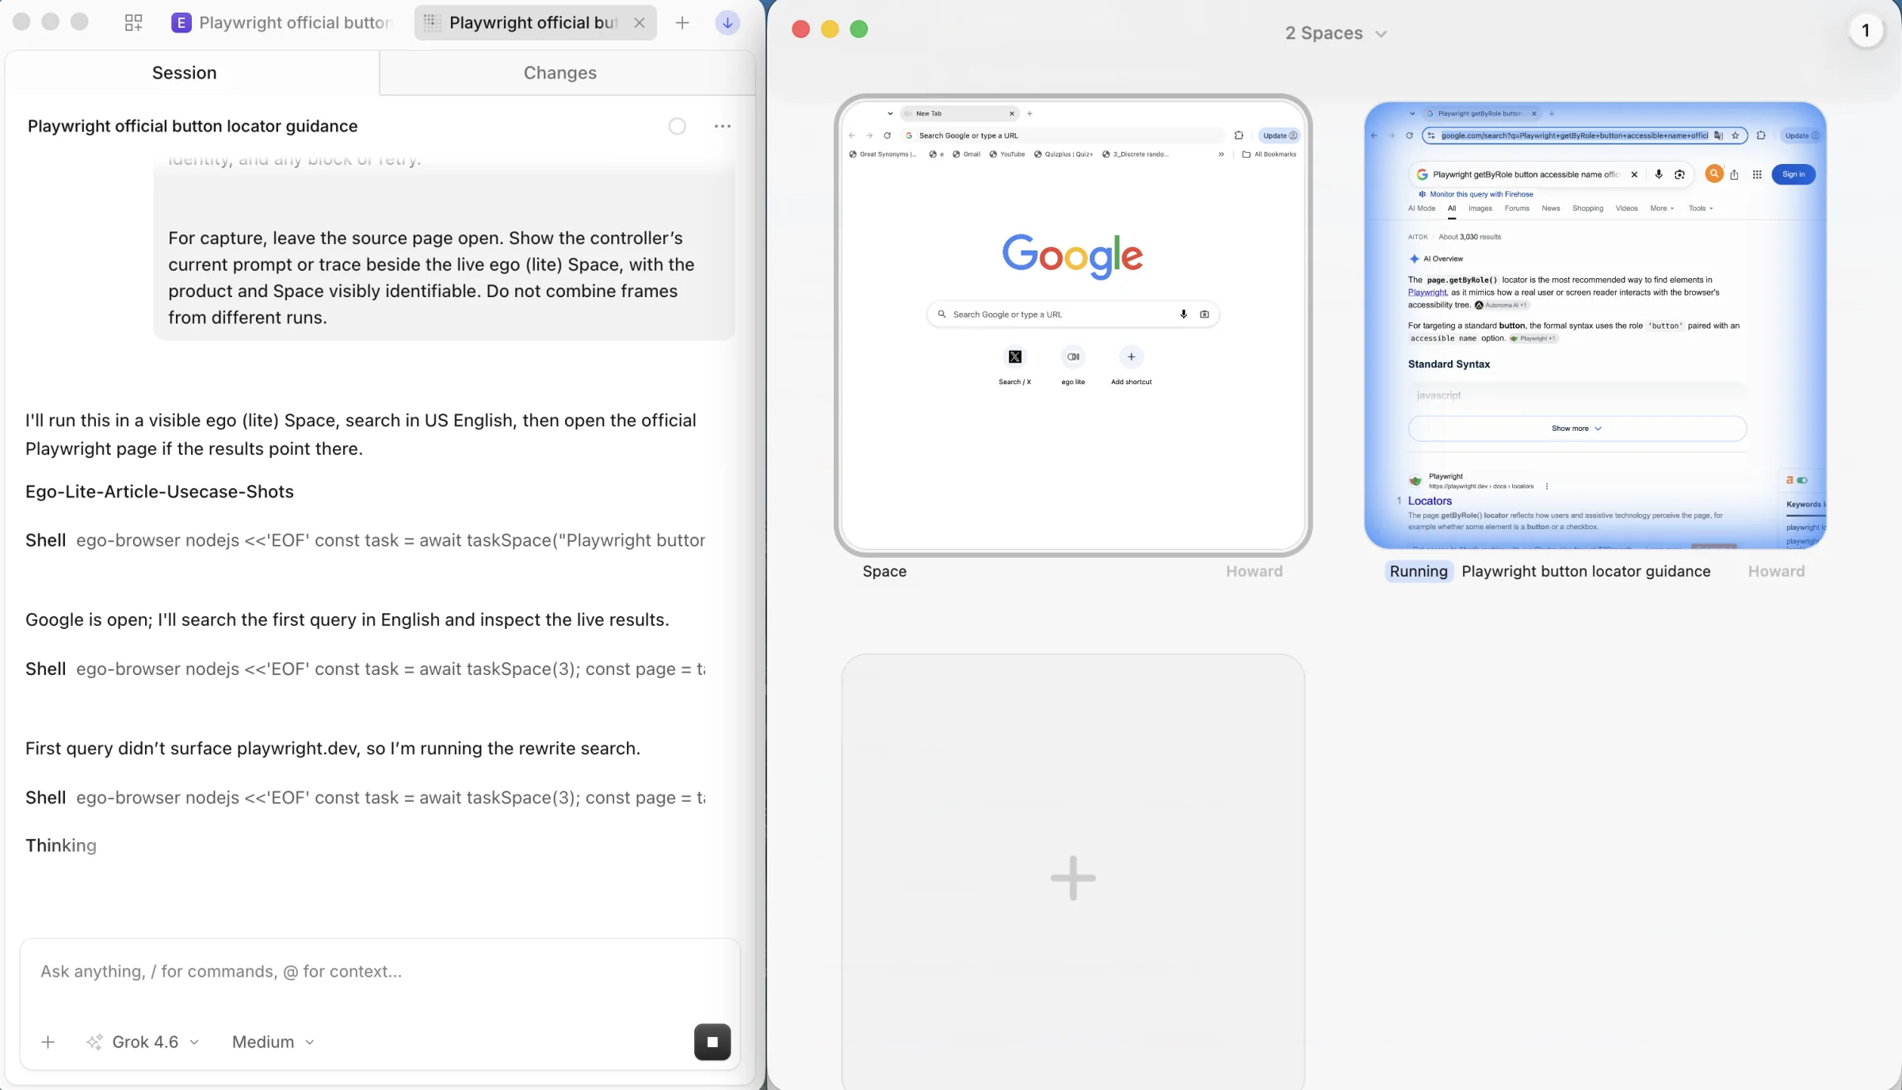Stop the running session with stop button
The image size is (1902, 1090).
(712, 1042)
